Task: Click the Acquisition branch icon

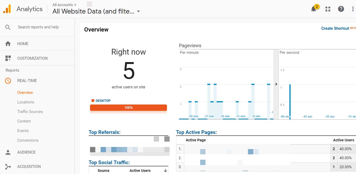Action: tap(8, 167)
